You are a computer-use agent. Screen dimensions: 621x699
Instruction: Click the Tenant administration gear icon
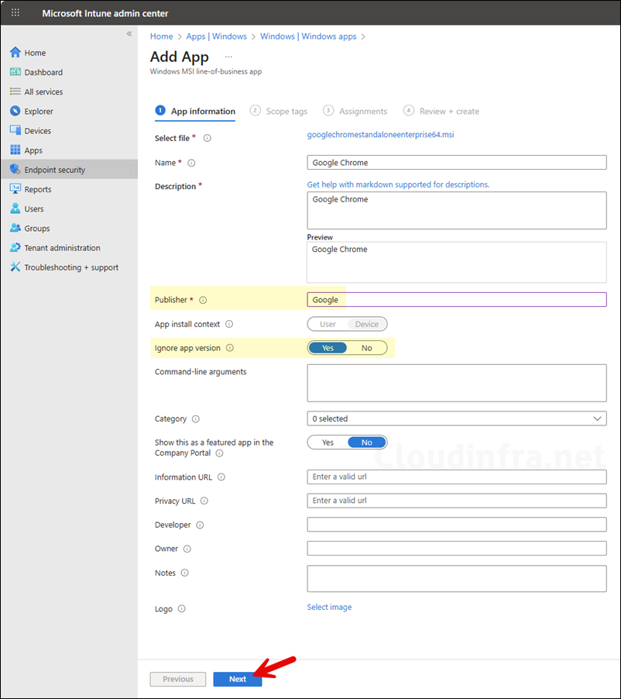[x=15, y=247]
